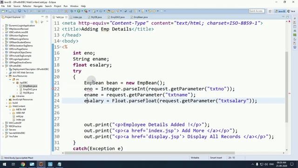Switch to the Java perspective
Image resolution: width=298 pixels, height=168 pixels.
tap(291, 11)
